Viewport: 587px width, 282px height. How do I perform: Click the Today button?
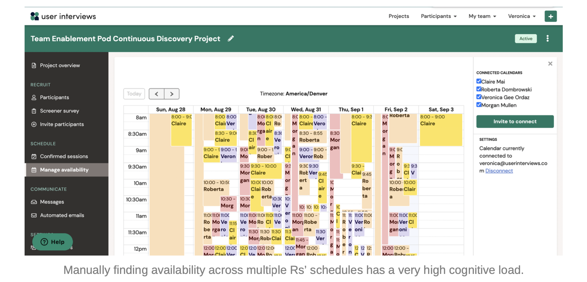coord(134,94)
